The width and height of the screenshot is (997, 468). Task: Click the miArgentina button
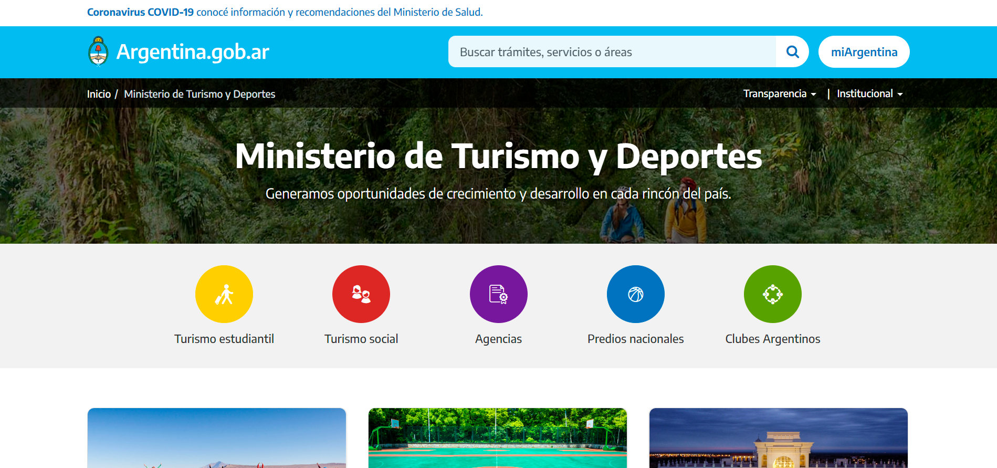pyautogui.click(x=864, y=52)
